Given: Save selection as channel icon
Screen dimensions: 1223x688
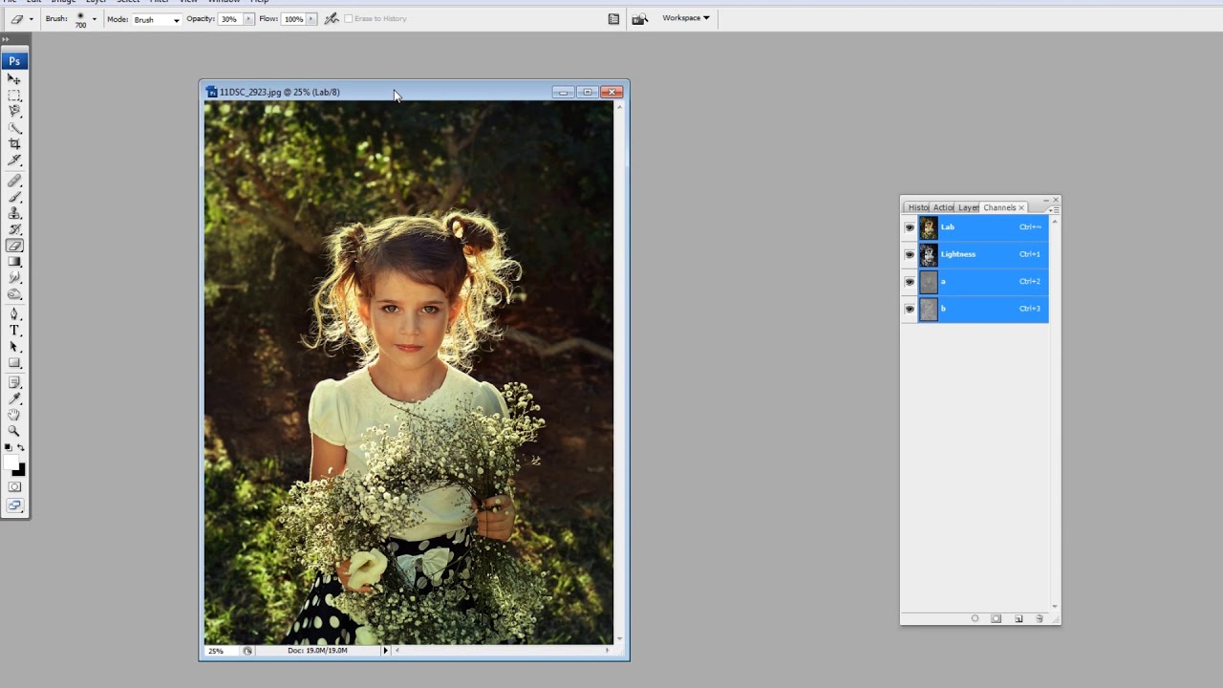Looking at the screenshot, I should click(996, 618).
